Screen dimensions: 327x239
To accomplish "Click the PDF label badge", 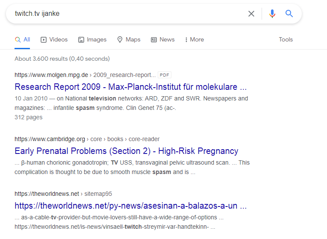I will [x=165, y=75].
